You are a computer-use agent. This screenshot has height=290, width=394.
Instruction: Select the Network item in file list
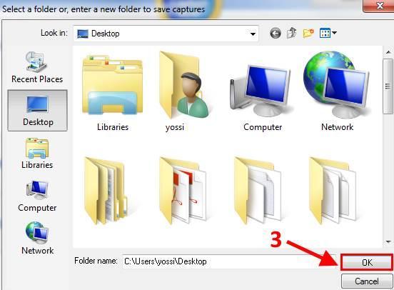337,91
